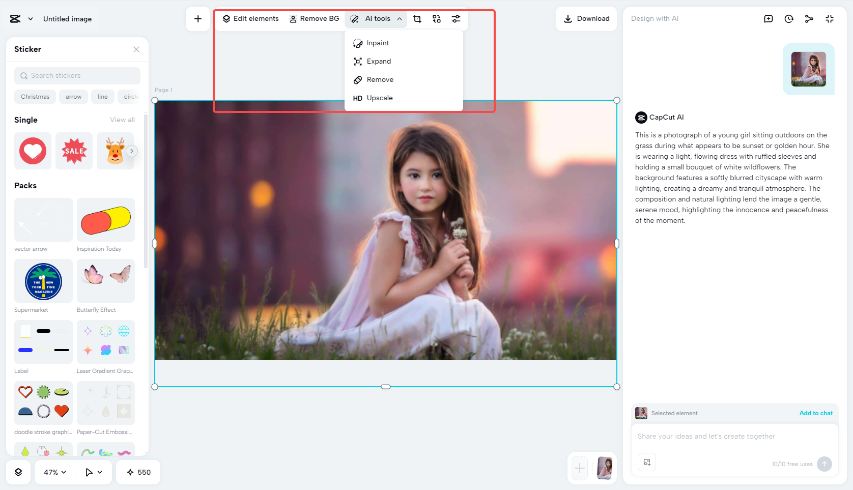This screenshot has width=853, height=490.
Task: Click the Download button
Action: 586,18
